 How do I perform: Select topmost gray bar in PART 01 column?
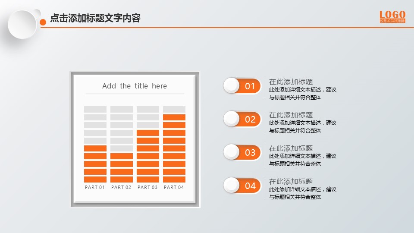(x=95, y=109)
